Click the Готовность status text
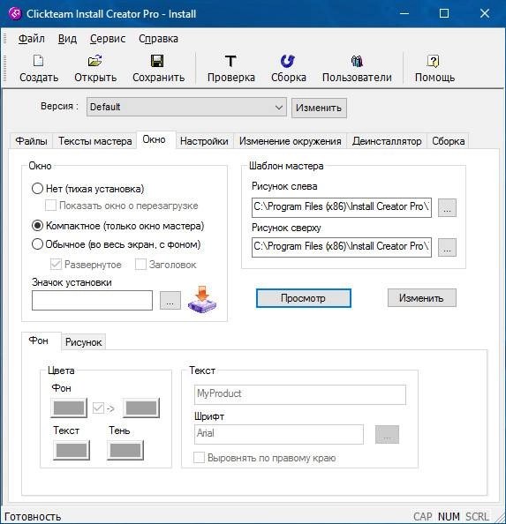506x524 pixels. [33, 517]
